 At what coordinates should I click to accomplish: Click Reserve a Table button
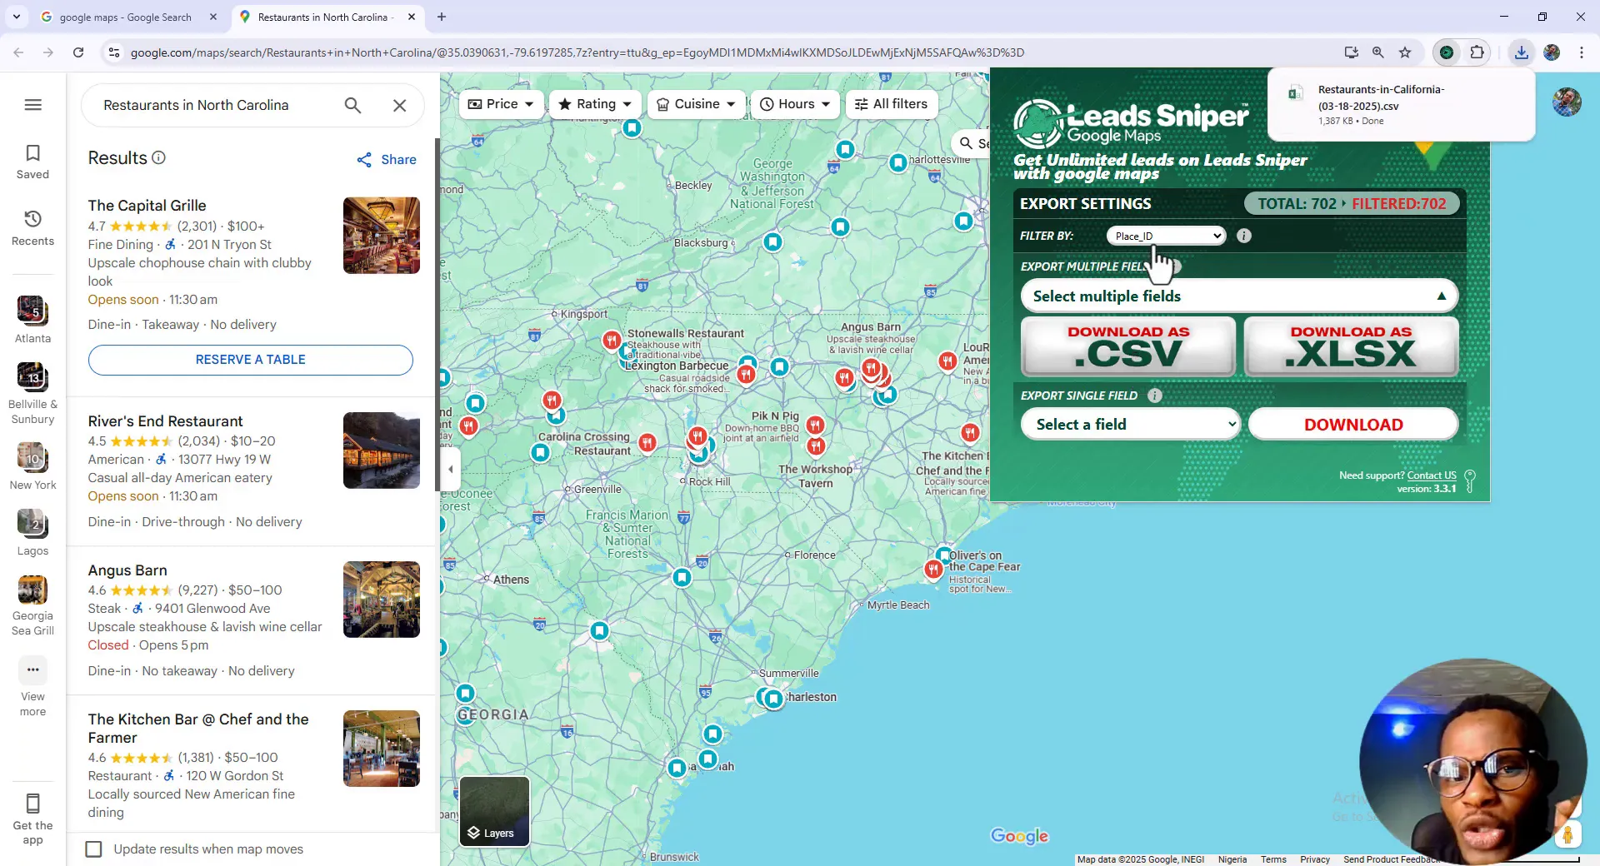coord(251,360)
